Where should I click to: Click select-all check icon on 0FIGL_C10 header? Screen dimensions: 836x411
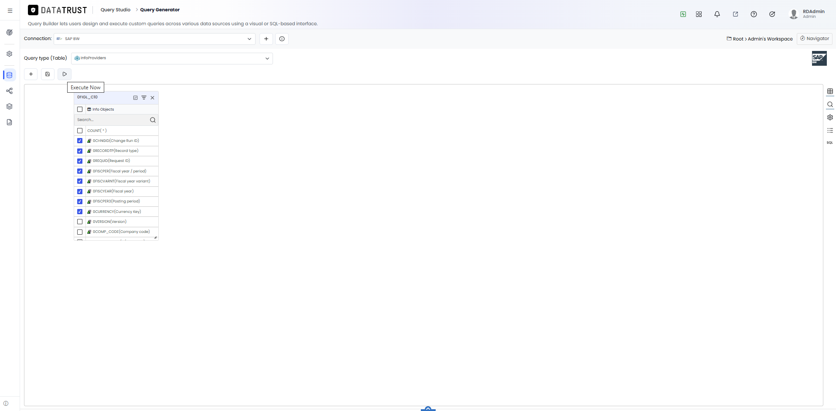click(x=135, y=98)
